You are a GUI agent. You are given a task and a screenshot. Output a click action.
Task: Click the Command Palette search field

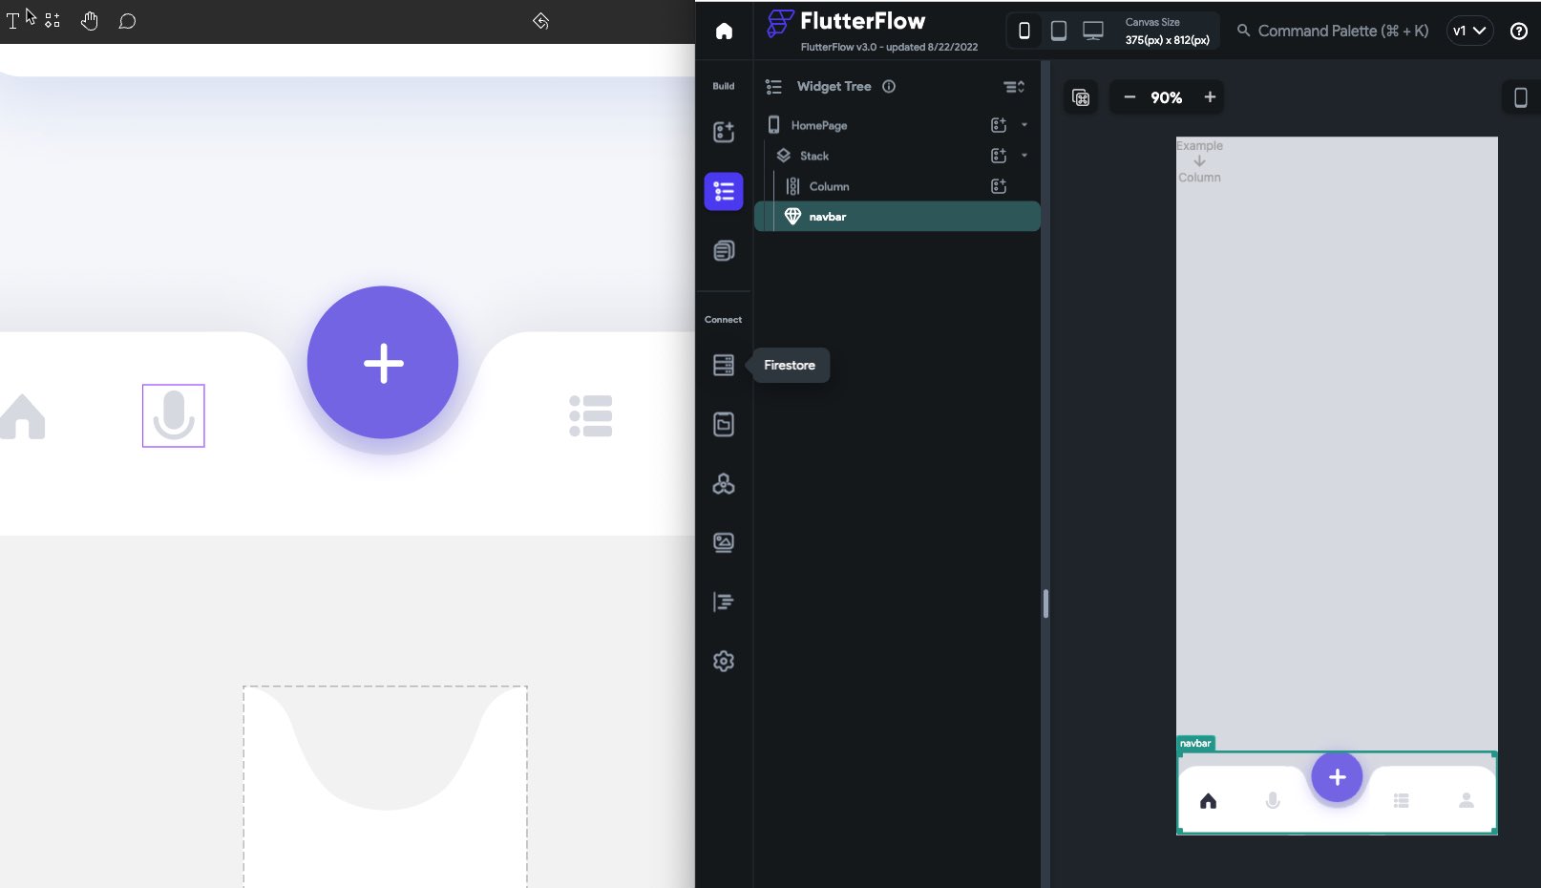pos(1332,30)
